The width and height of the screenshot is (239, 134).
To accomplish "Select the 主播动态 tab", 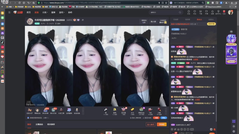I will 39,124.
